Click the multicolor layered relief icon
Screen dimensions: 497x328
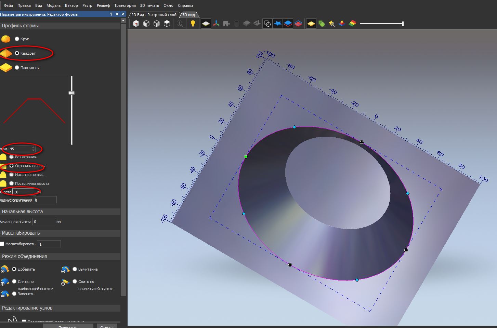click(x=352, y=24)
